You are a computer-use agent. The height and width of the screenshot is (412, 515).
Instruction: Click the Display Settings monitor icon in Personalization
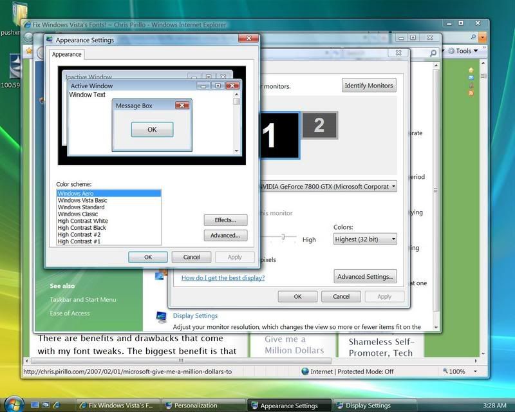pos(162,317)
